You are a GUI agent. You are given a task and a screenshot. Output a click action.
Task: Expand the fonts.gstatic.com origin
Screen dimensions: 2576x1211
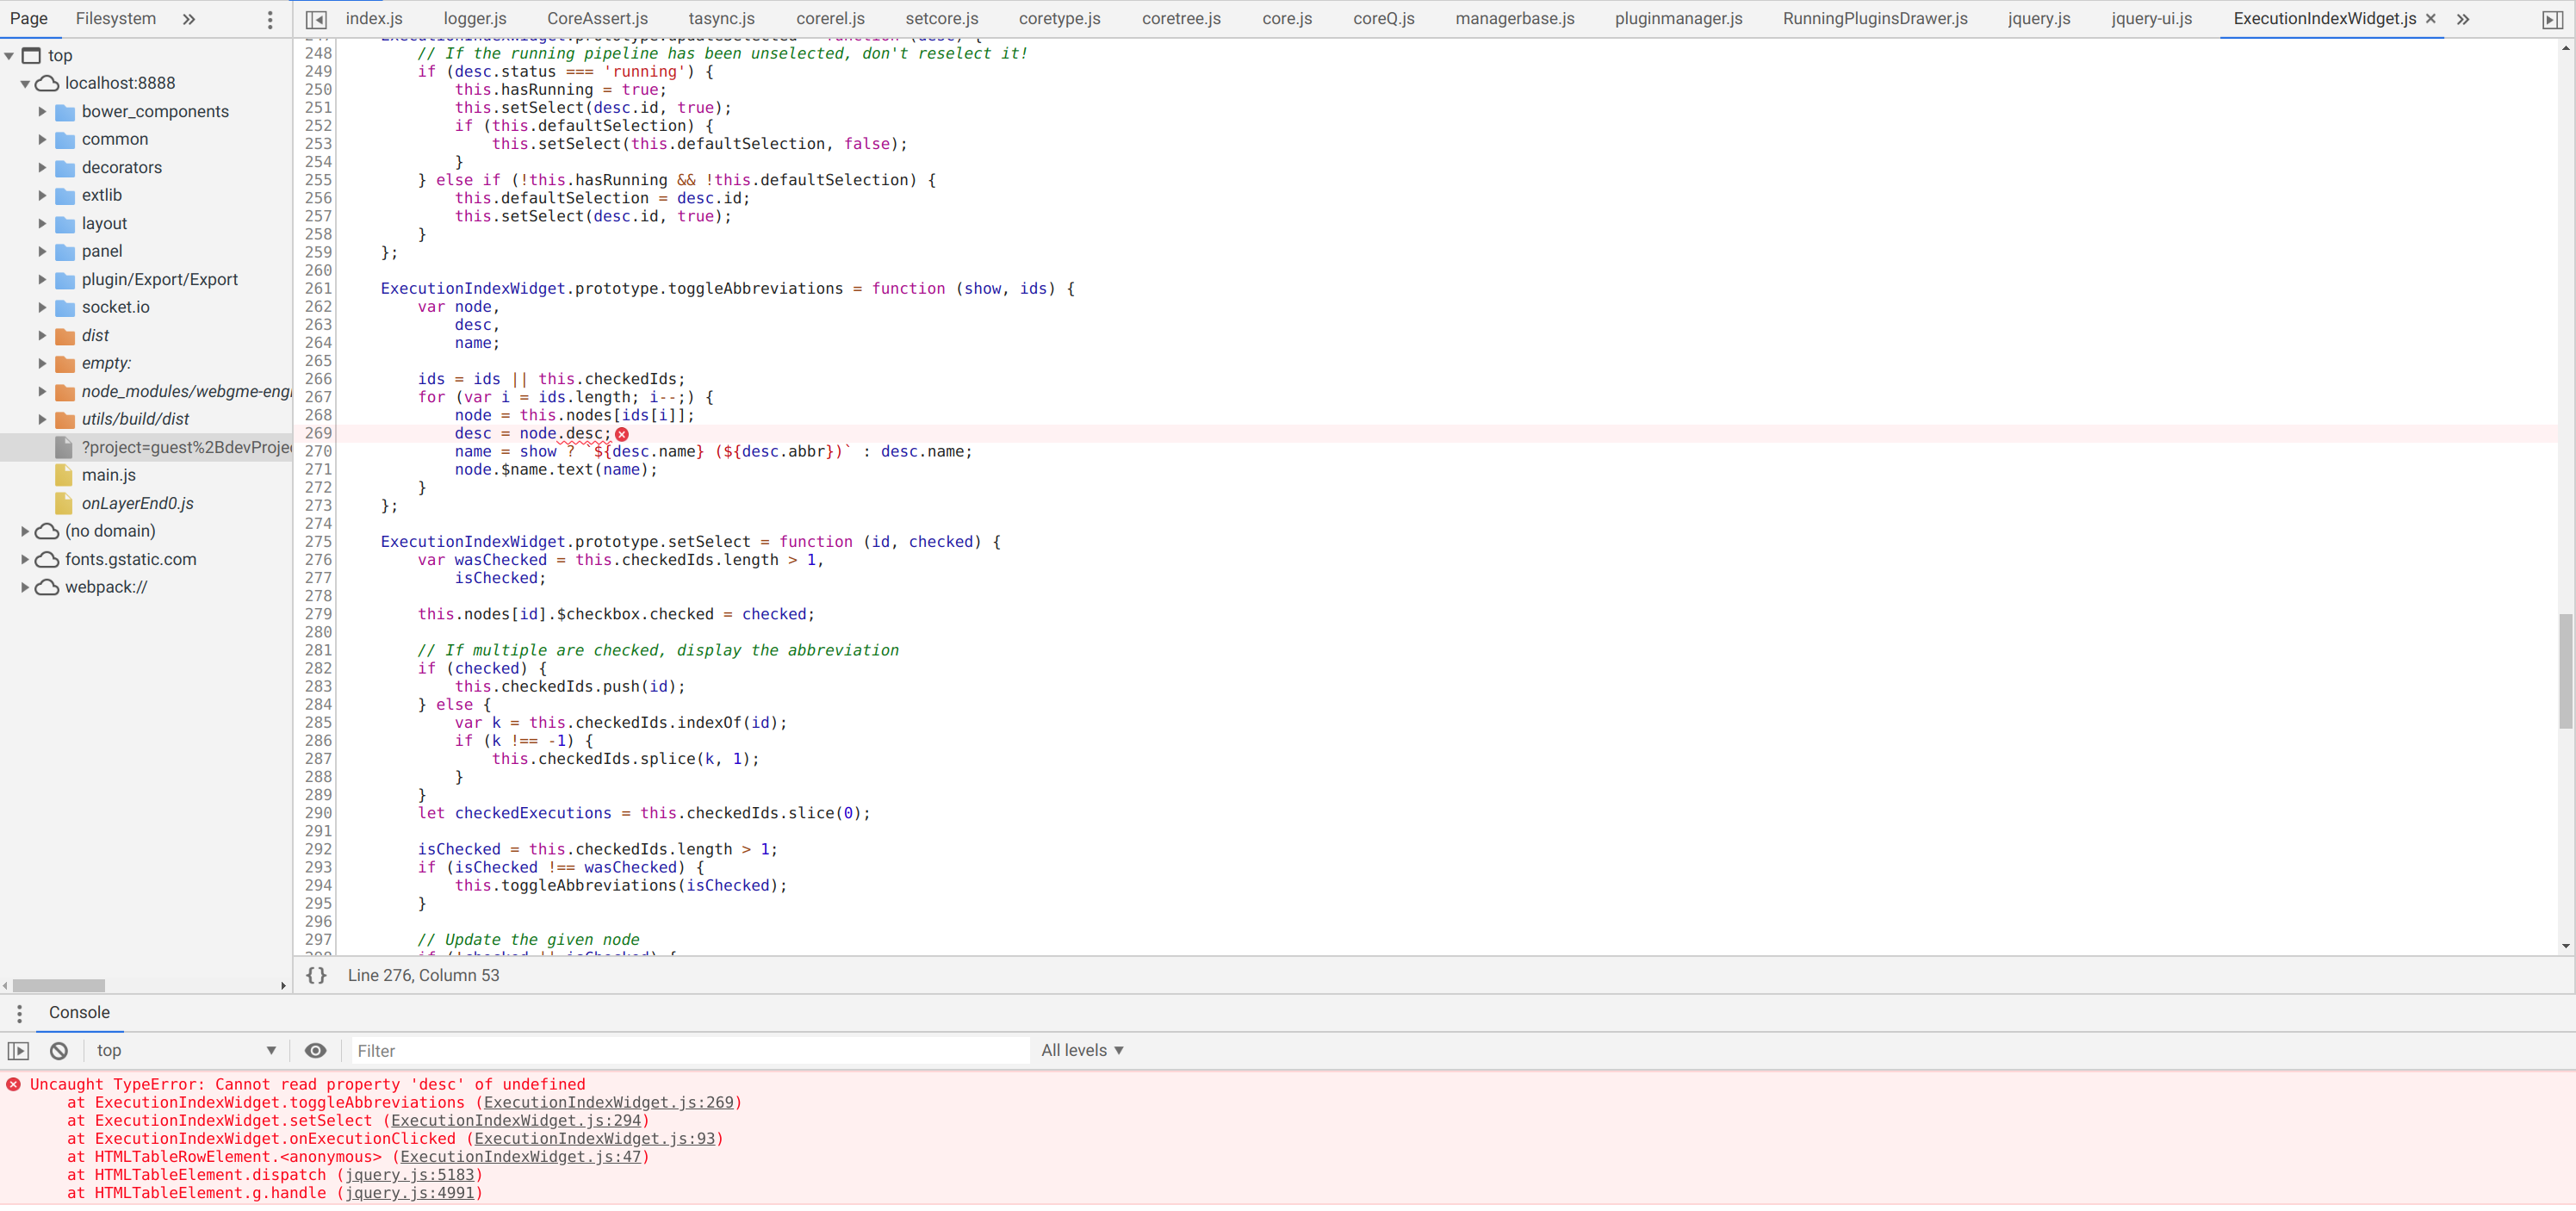coord(23,559)
